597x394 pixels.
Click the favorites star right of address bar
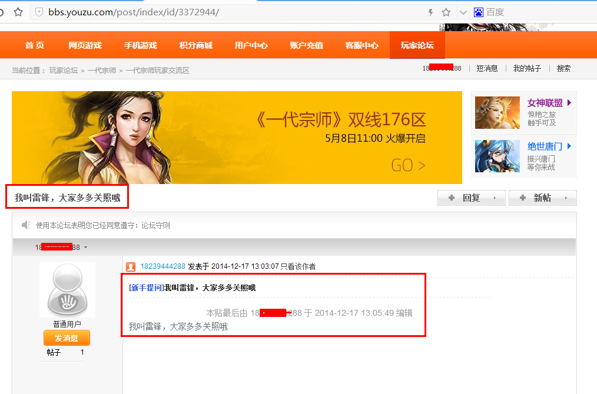click(x=446, y=12)
